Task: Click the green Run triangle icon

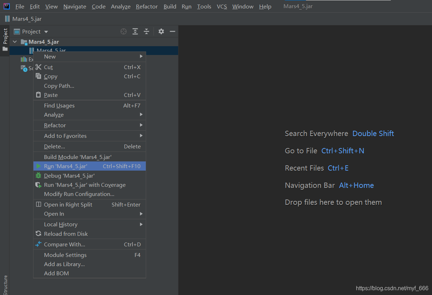Action: click(x=38, y=166)
